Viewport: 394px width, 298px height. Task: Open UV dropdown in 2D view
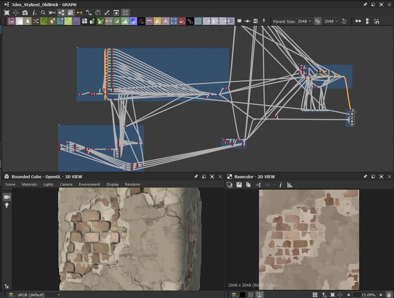click(270, 185)
